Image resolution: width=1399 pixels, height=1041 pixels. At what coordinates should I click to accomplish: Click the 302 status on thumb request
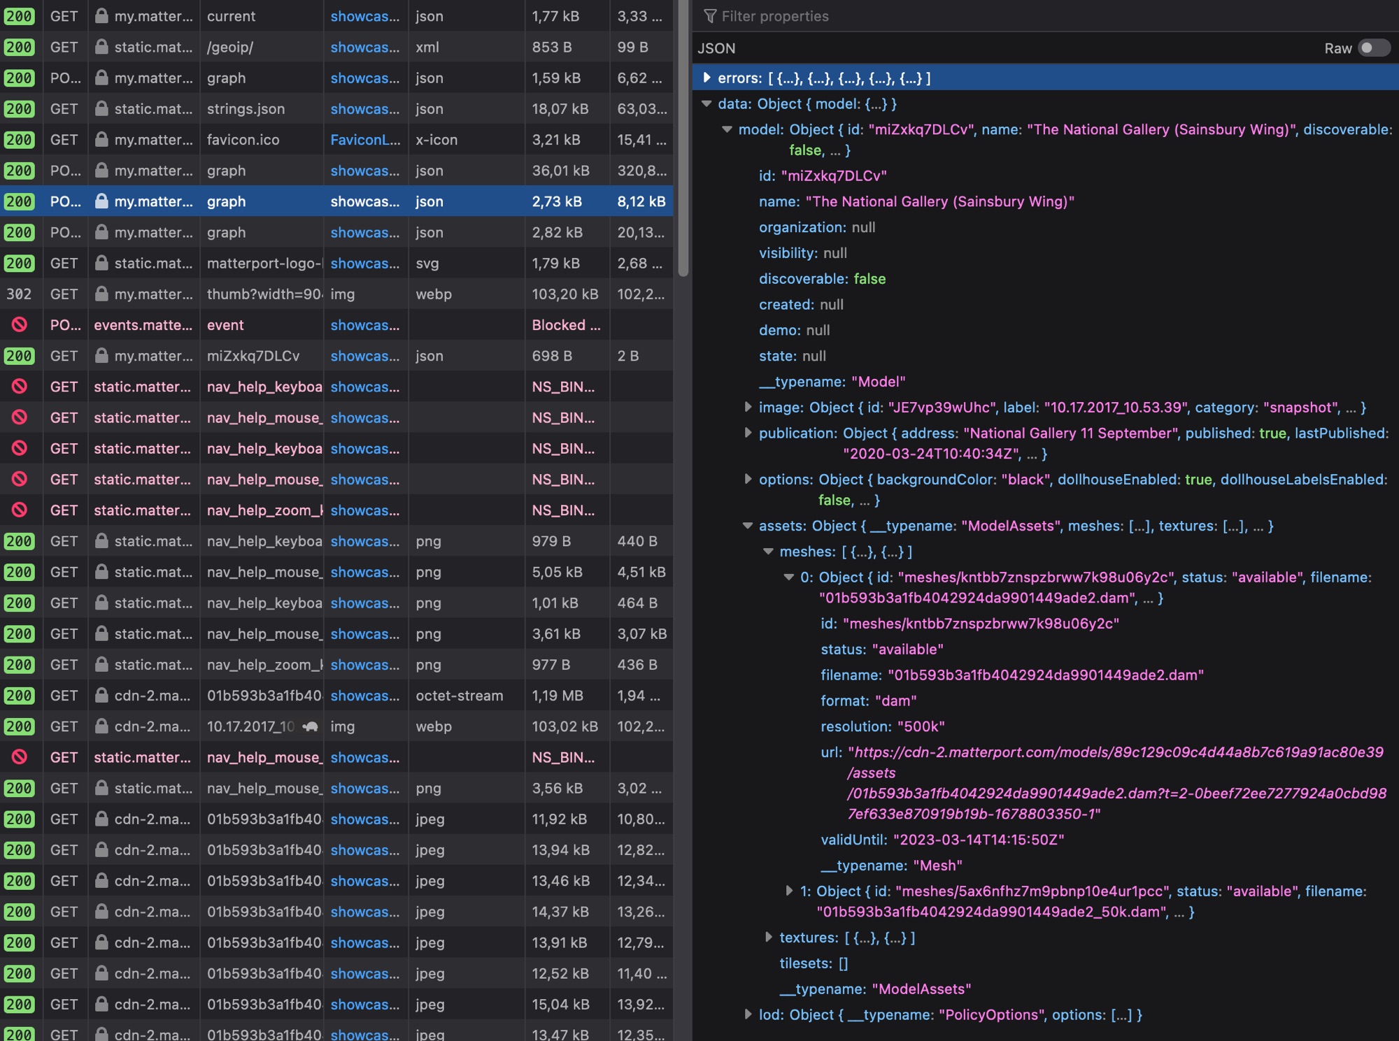click(19, 294)
